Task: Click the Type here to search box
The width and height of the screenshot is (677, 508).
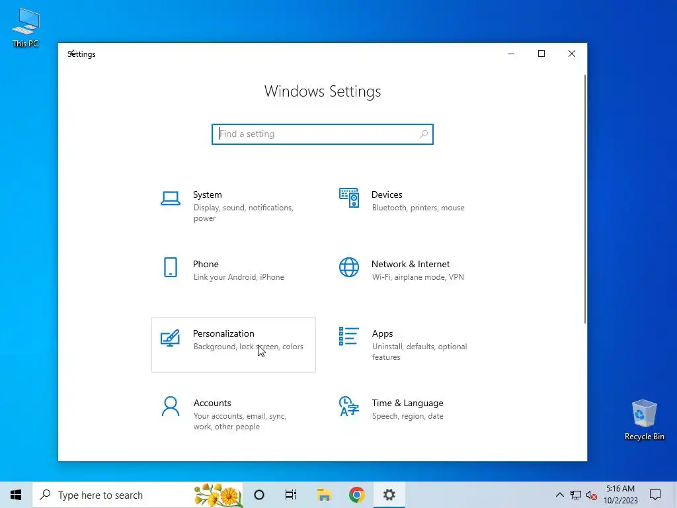Action: pyautogui.click(x=138, y=495)
